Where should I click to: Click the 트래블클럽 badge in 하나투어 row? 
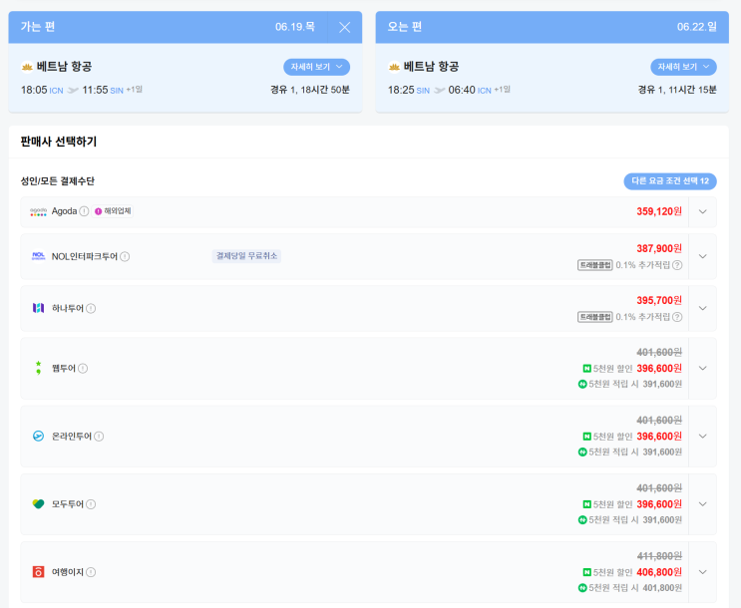595,317
